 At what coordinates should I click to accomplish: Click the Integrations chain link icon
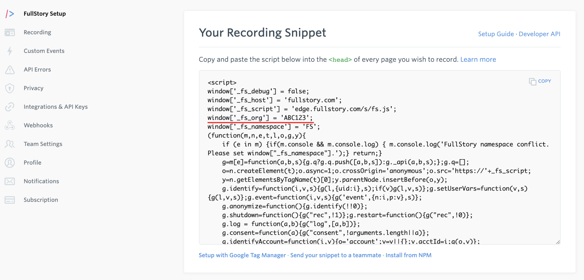click(x=10, y=107)
